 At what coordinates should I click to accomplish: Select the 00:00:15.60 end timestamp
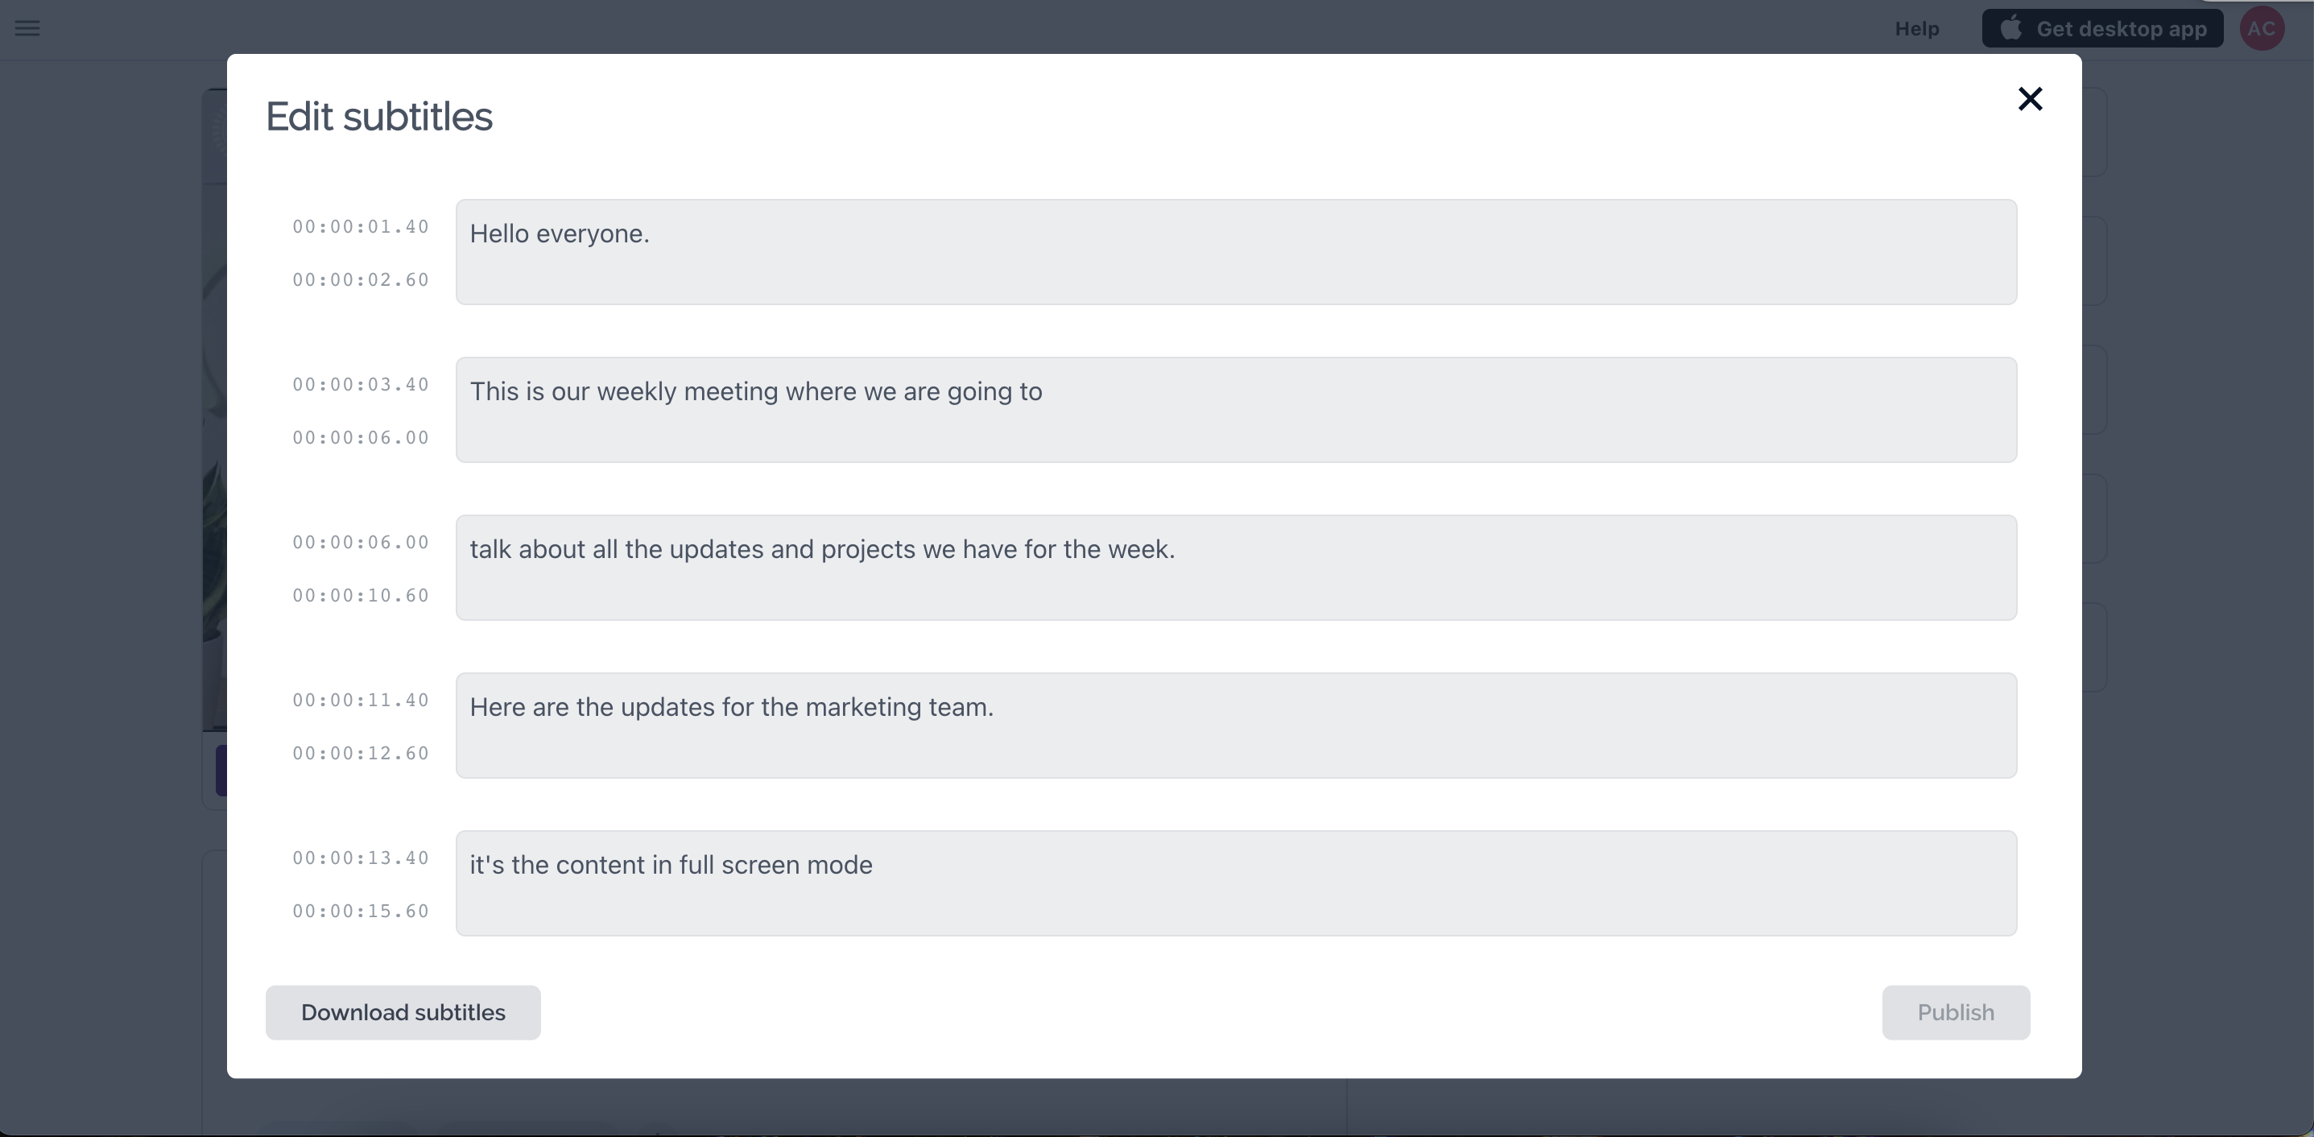tap(360, 911)
